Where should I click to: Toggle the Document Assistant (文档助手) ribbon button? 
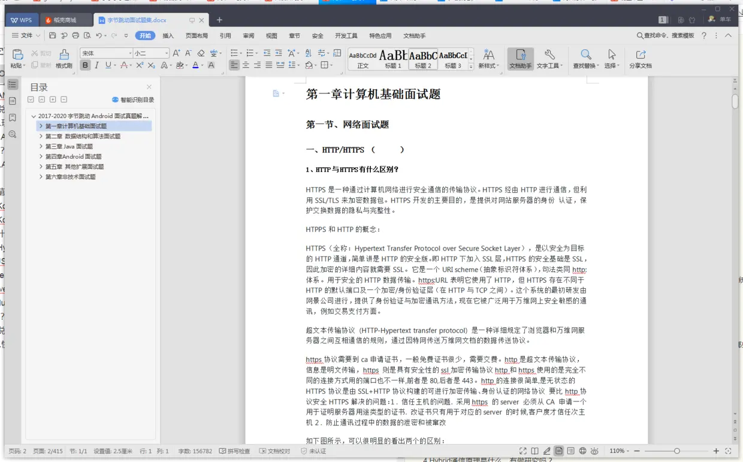coord(520,59)
